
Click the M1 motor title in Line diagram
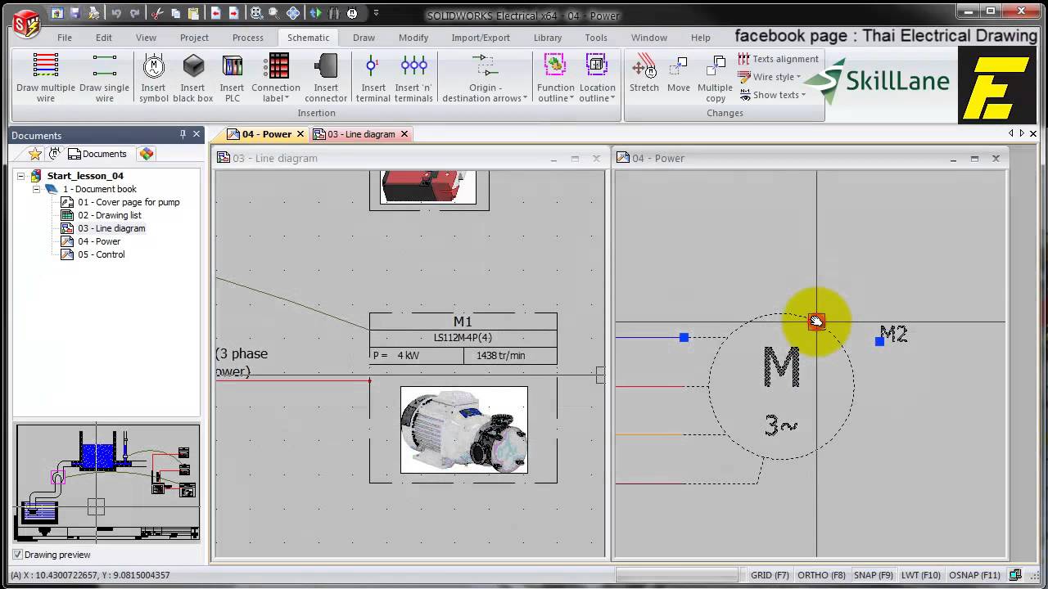pos(463,321)
